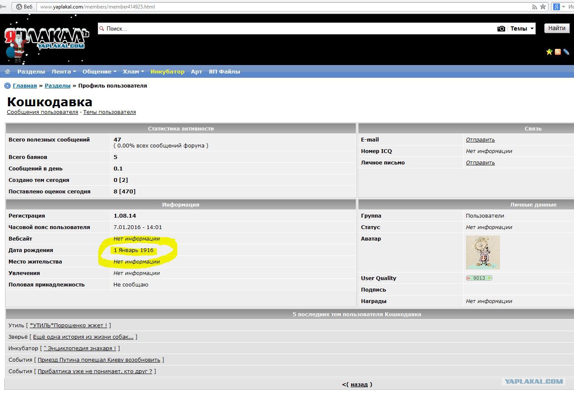Click the registration date 1.08.14
The width and height of the screenshot is (574, 394).
click(x=125, y=215)
